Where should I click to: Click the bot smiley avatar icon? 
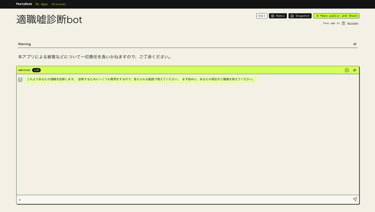pos(20,80)
